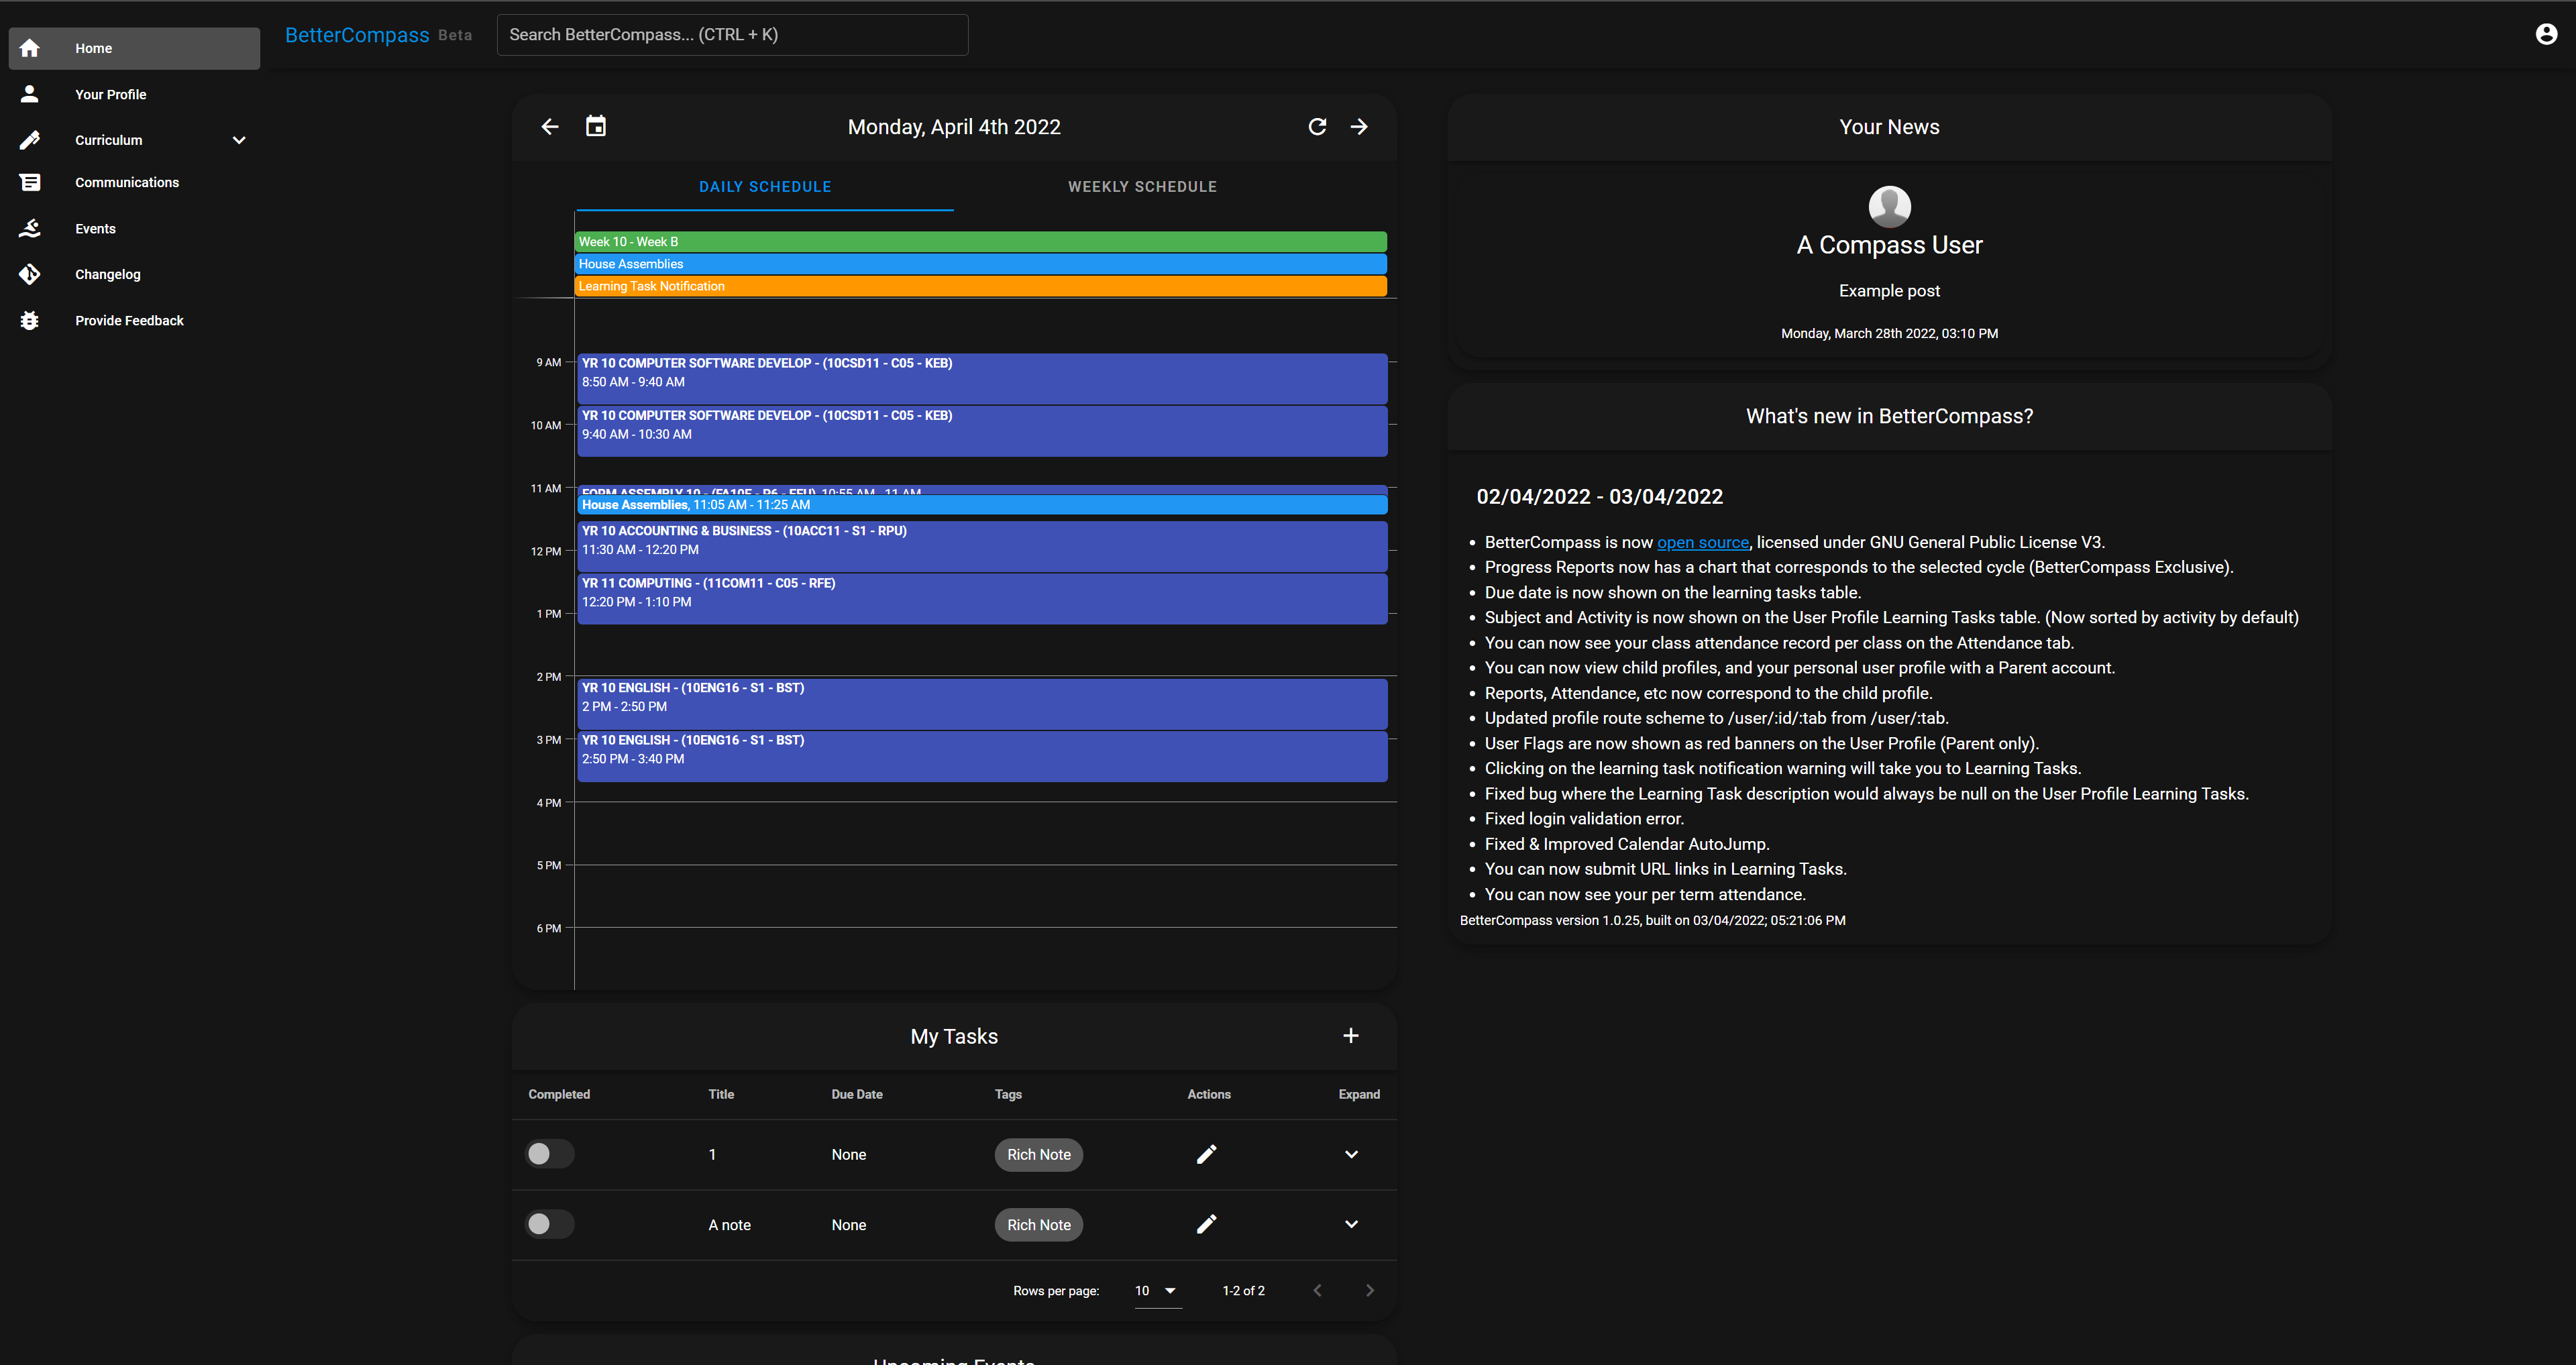This screenshot has width=2576, height=1365.
Task: Select the Daily Schedule tab
Action: [x=765, y=187]
